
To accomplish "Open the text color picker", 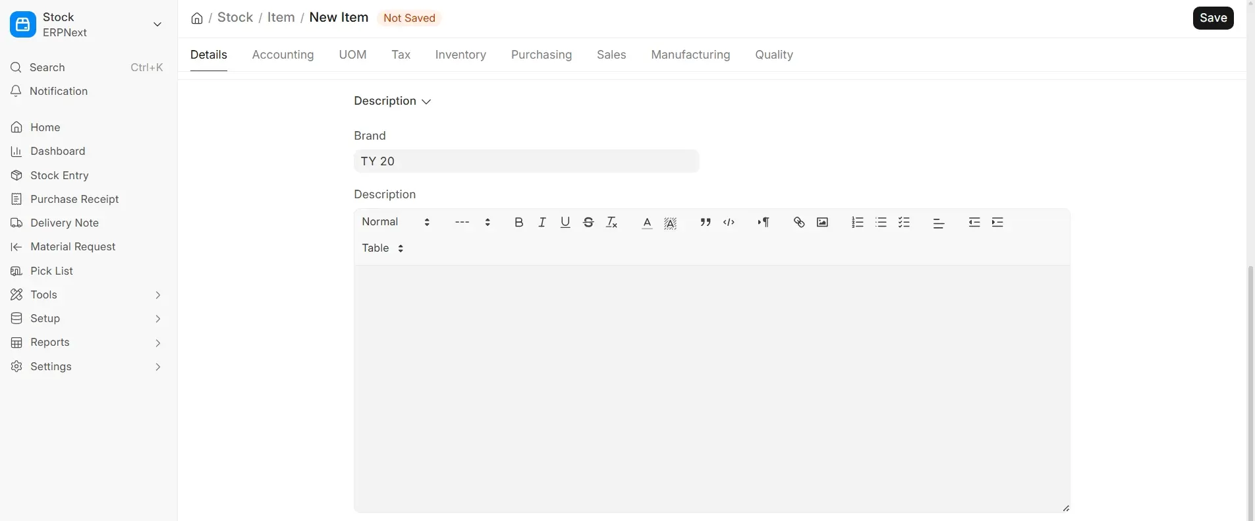I will point(647,223).
